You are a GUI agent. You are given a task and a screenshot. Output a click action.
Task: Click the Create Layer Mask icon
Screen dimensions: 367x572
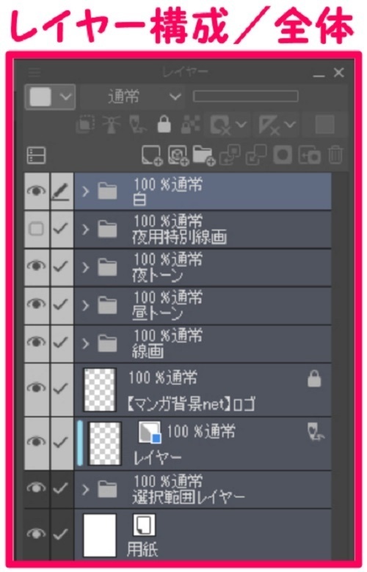(283, 155)
